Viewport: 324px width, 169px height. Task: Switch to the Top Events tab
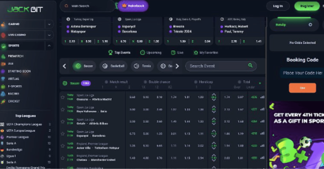click(x=120, y=53)
